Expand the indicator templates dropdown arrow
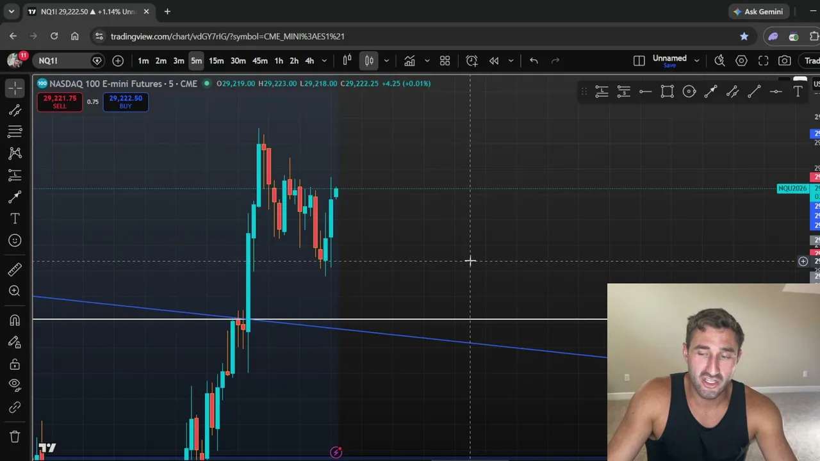The image size is (820, 461). (x=427, y=61)
